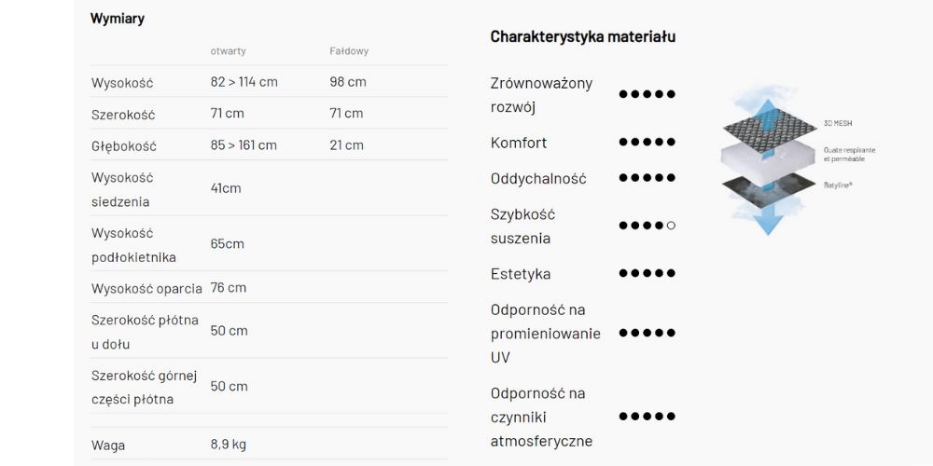Screen dimensions: 933x466
Task: Click the Batyline label in the diagram
Action: (x=837, y=185)
